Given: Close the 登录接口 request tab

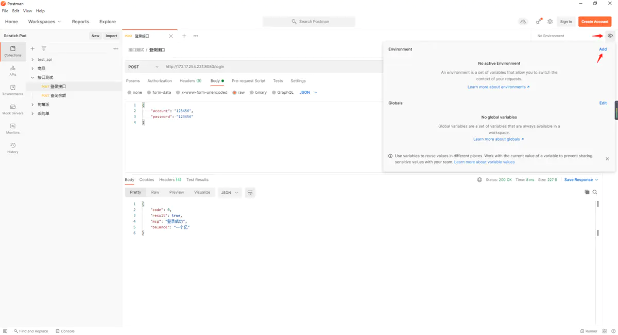Looking at the screenshot, I should click(x=171, y=36).
